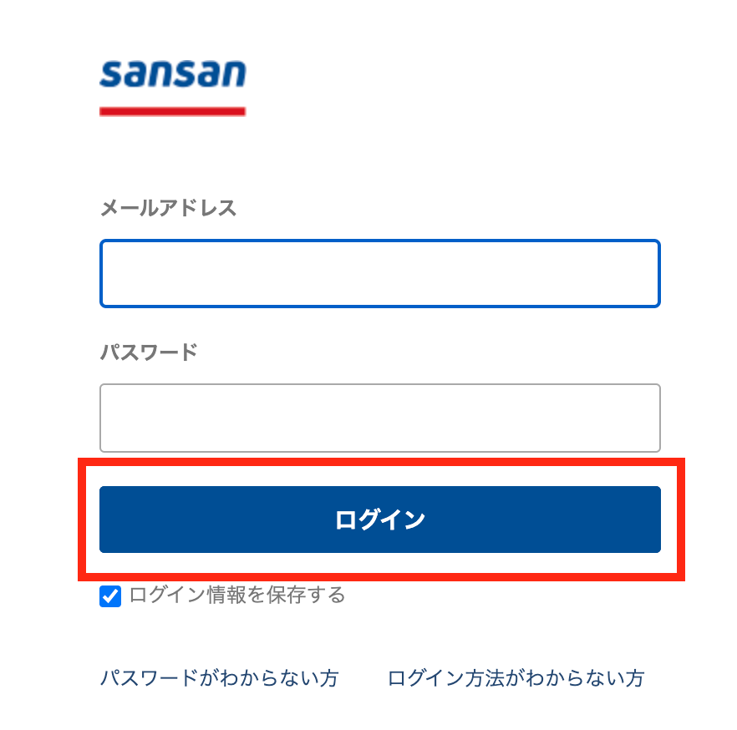Focus the メールアドレス input field
The image size is (737, 730).
click(x=380, y=274)
